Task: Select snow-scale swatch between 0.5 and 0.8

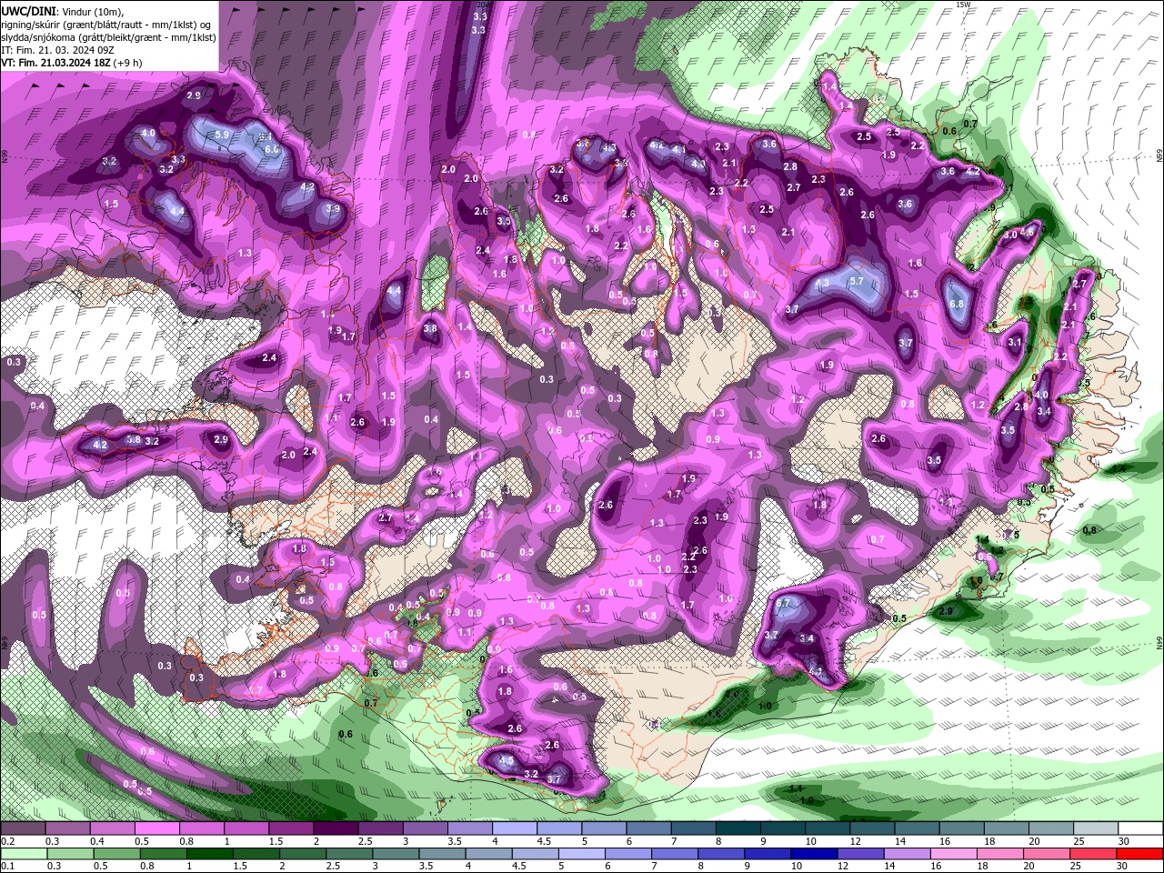Action: [156, 828]
